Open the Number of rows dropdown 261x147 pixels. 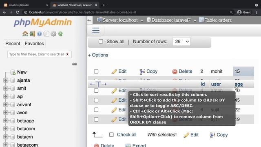[181, 41]
